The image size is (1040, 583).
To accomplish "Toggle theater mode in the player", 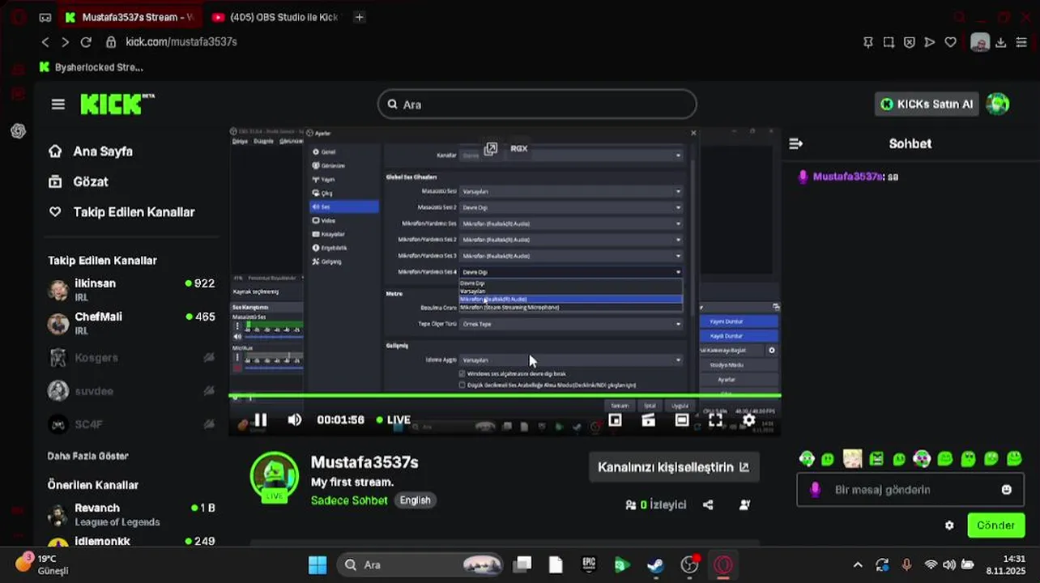I will pos(682,419).
